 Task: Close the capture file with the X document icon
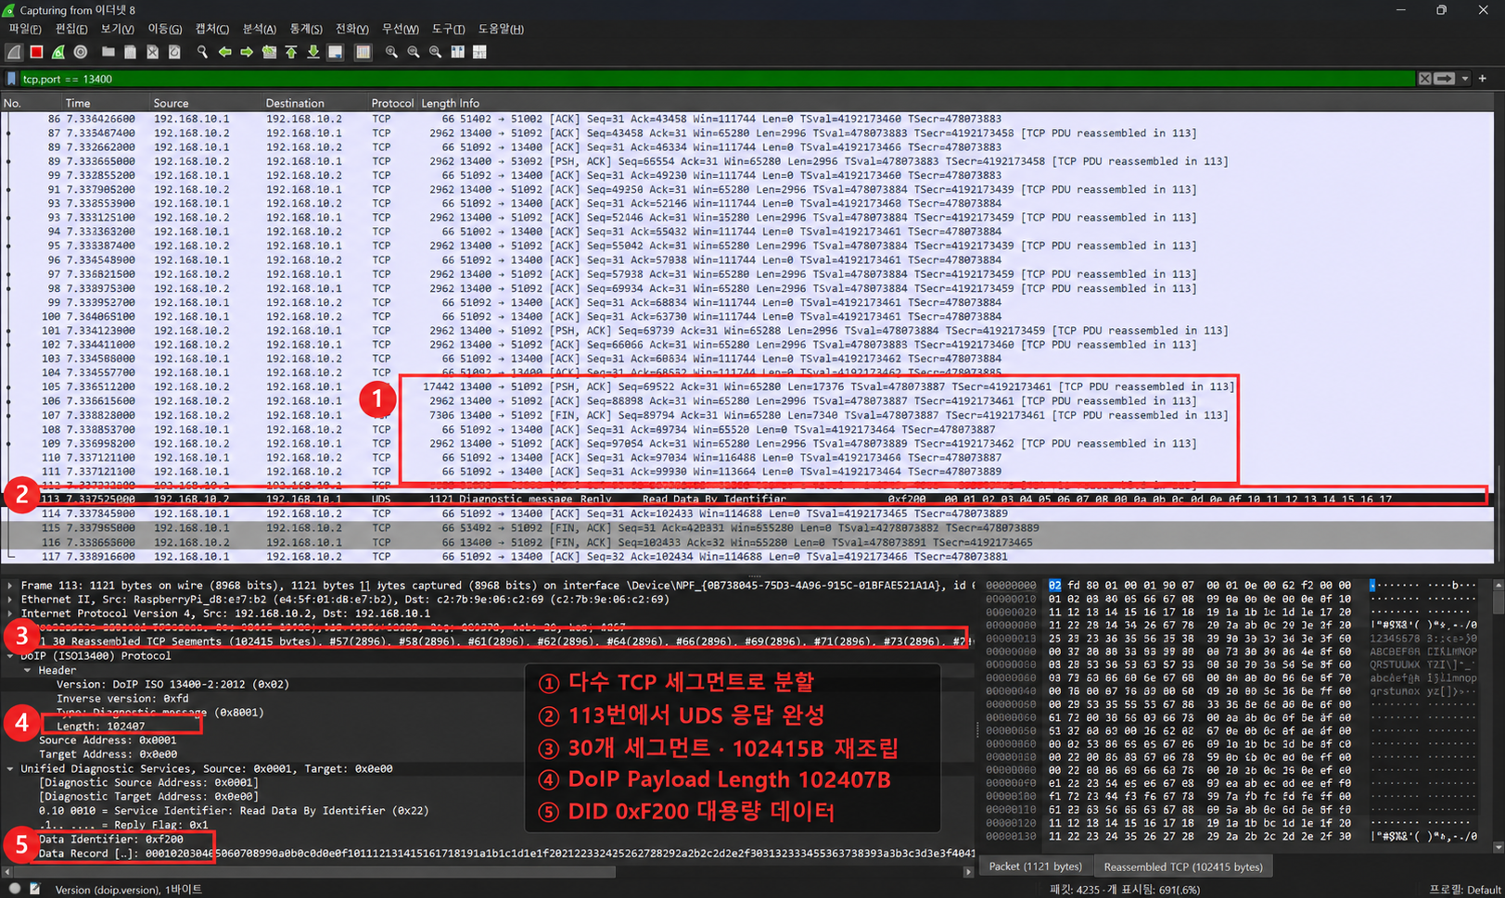click(153, 53)
